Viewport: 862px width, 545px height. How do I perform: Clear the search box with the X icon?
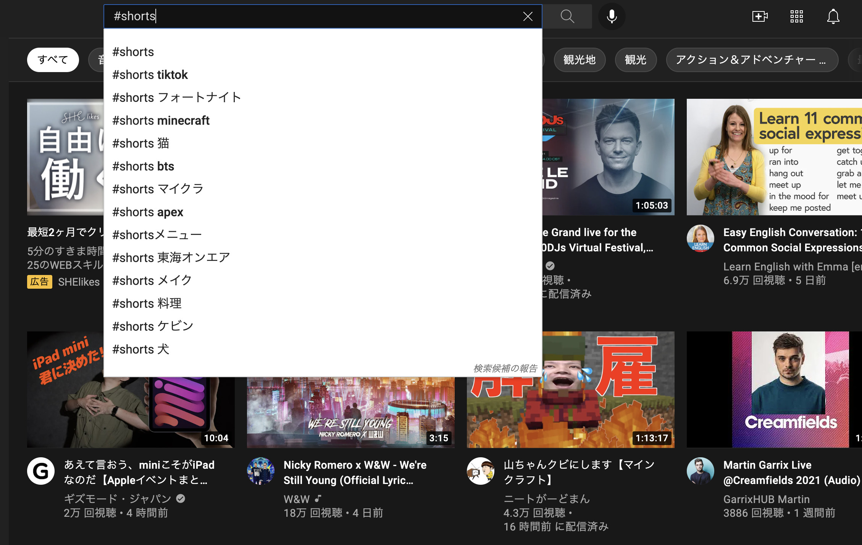(528, 16)
